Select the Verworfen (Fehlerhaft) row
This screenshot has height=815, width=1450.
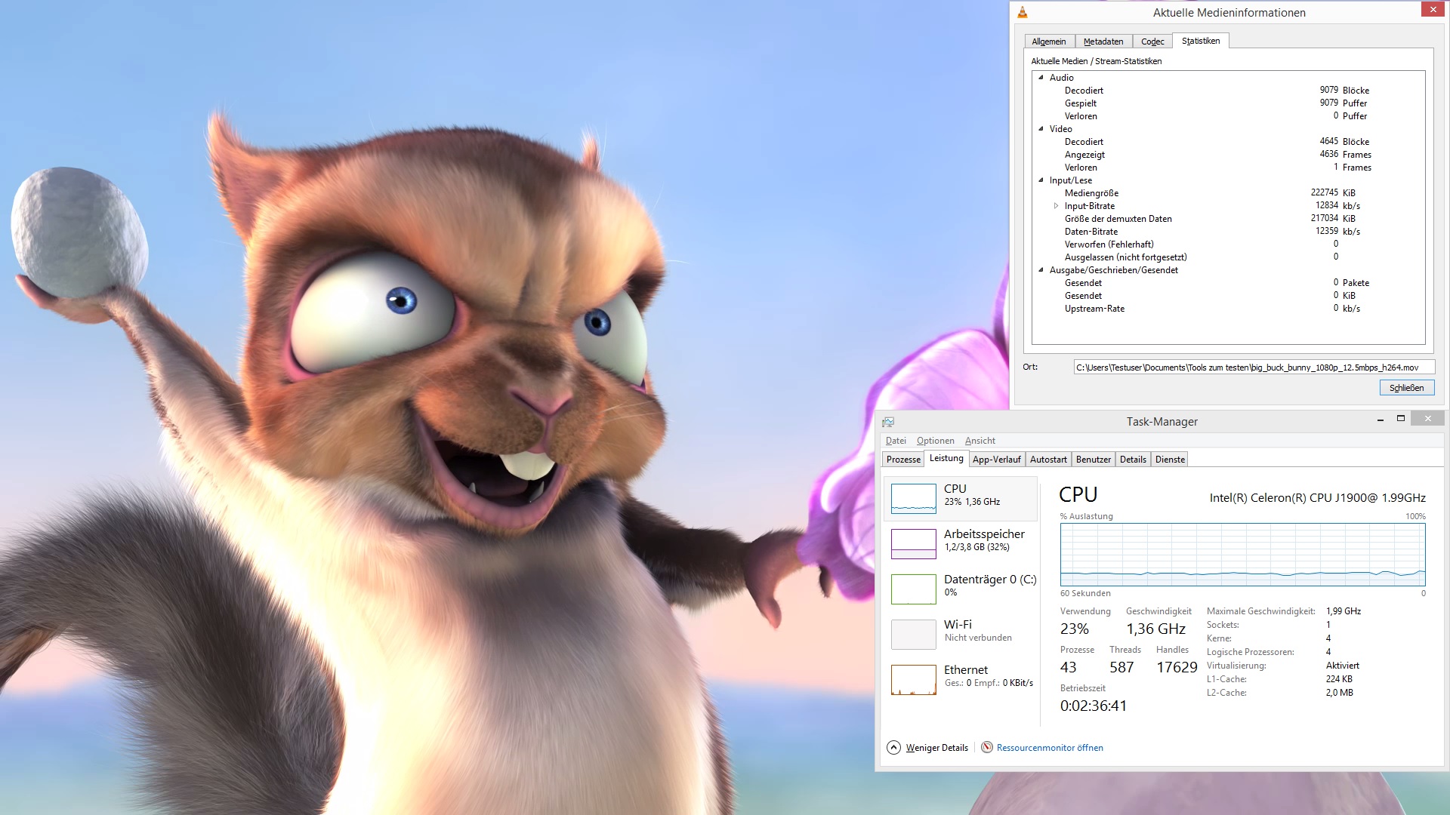coord(1228,244)
